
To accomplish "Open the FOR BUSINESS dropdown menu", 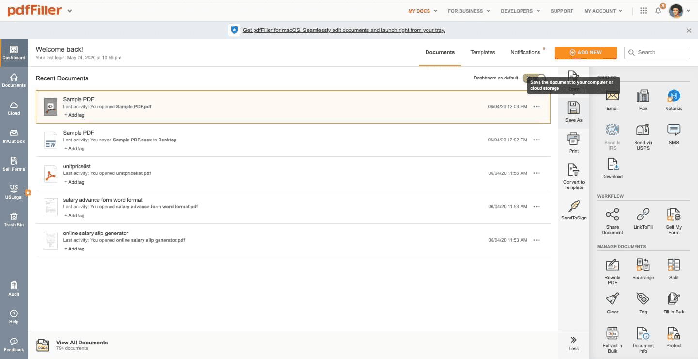I will [x=469, y=11].
